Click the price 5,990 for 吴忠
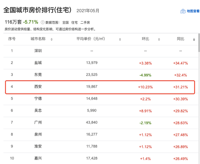The image size is (200, 164). (92, 111)
